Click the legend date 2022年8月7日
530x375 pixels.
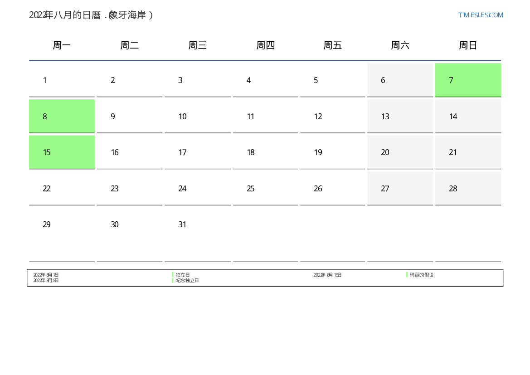(x=46, y=275)
